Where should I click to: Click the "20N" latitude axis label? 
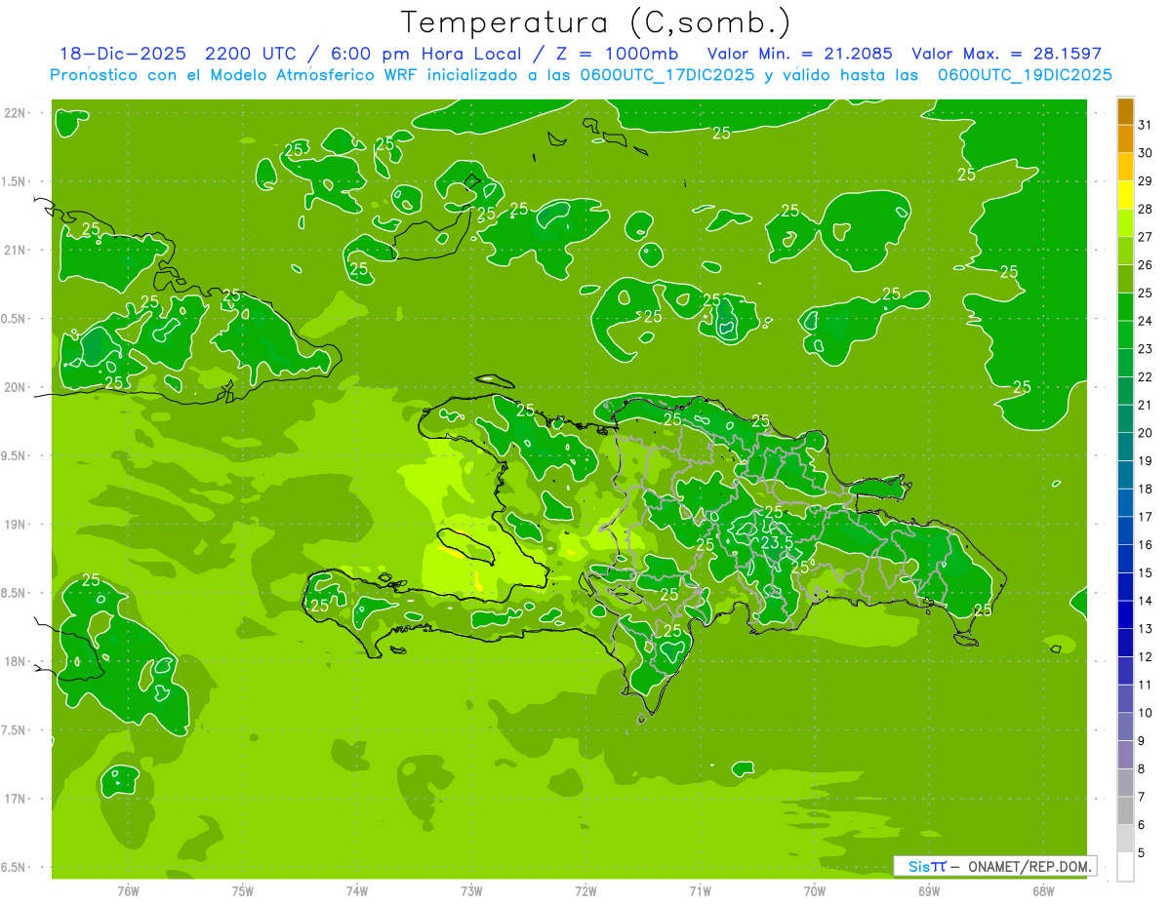14,387
